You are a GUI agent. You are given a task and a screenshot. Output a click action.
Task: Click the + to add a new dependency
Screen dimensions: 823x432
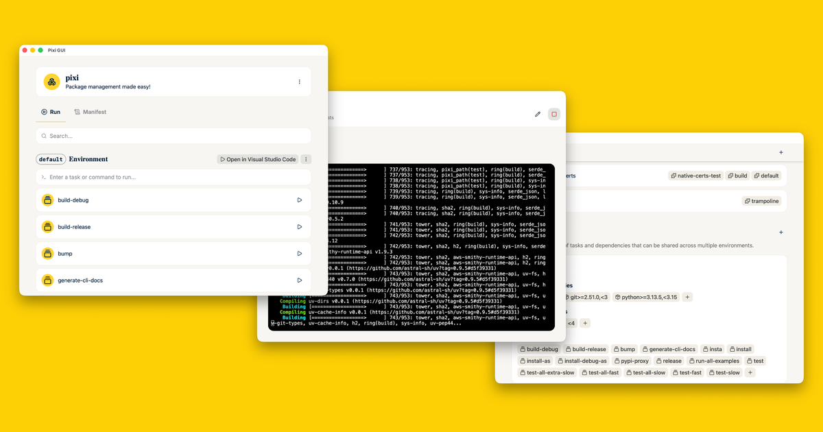[x=687, y=297]
